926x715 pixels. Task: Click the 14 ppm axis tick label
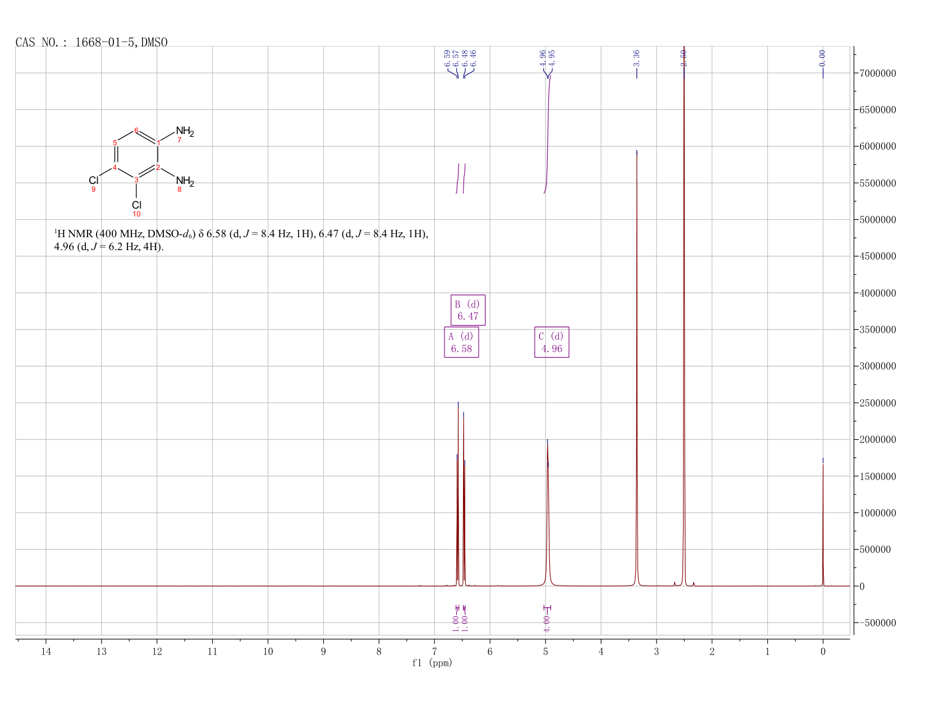pos(46,651)
